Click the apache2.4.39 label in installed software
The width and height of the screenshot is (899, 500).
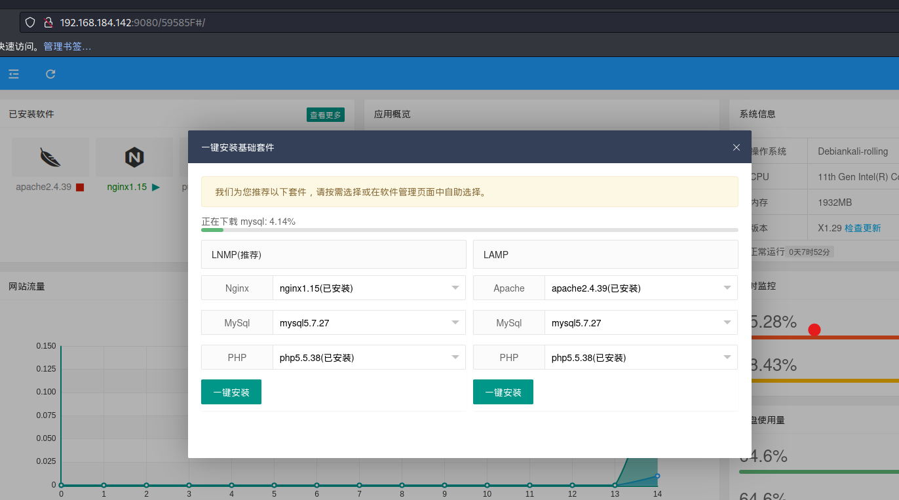pyautogui.click(x=44, y=187)
